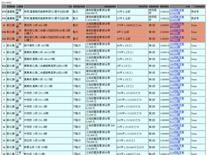
Task: Open the crm case link in row 2
Action: 177,52
